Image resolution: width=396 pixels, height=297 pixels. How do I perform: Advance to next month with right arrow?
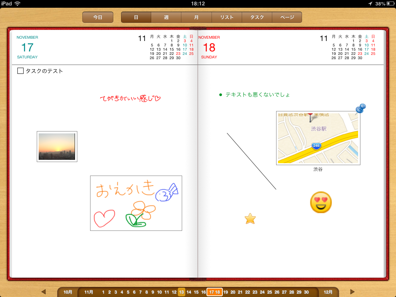tap(352, 292)
